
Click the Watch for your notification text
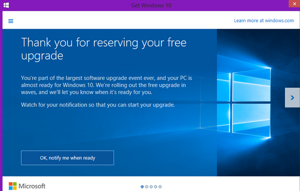click(x=98, y=105)
